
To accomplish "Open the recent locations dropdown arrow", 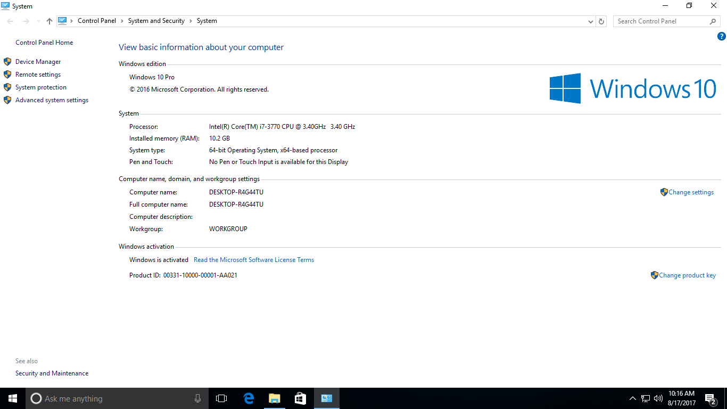I will click(x=38, y=21).
